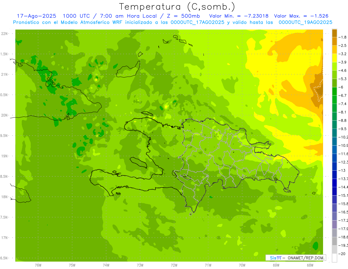Click the 'Temperatura (C,somb.)' map title
This screenshot has width=348, height=269.
tap(177, 7)
